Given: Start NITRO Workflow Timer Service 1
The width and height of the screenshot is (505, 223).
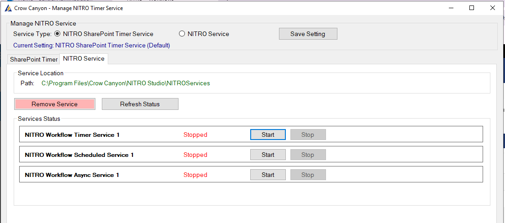Looking at the screenshot, I should pyautogui.click(x=268, y=135).
